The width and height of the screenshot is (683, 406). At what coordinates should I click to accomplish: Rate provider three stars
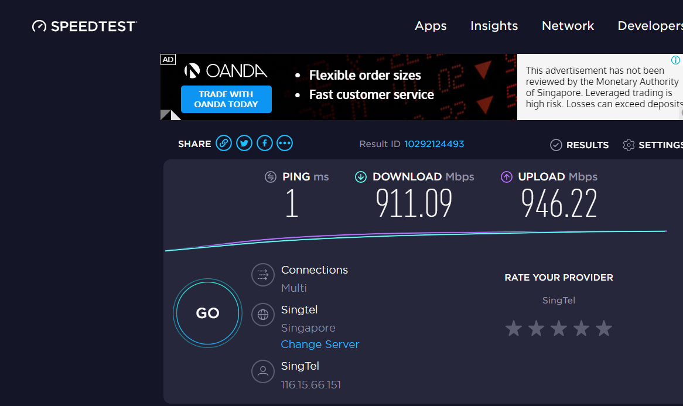pos(559,329)
